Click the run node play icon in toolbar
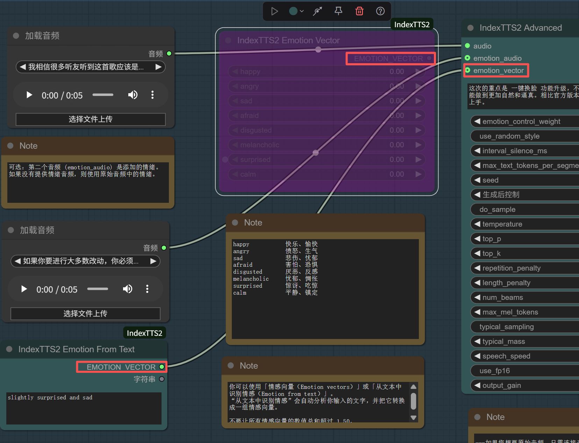Screen dimensions: 579x443 pos(274,12)
